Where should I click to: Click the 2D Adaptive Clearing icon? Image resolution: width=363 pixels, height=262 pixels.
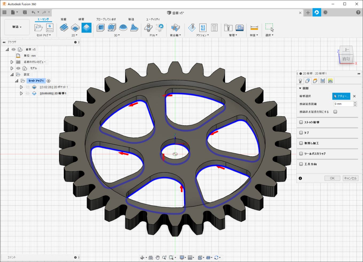tap(64, 27)
